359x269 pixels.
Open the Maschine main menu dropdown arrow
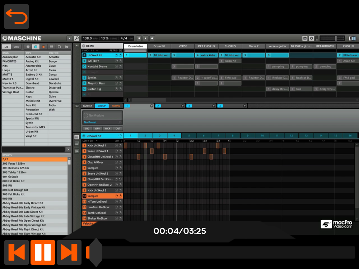pos(69,38)
